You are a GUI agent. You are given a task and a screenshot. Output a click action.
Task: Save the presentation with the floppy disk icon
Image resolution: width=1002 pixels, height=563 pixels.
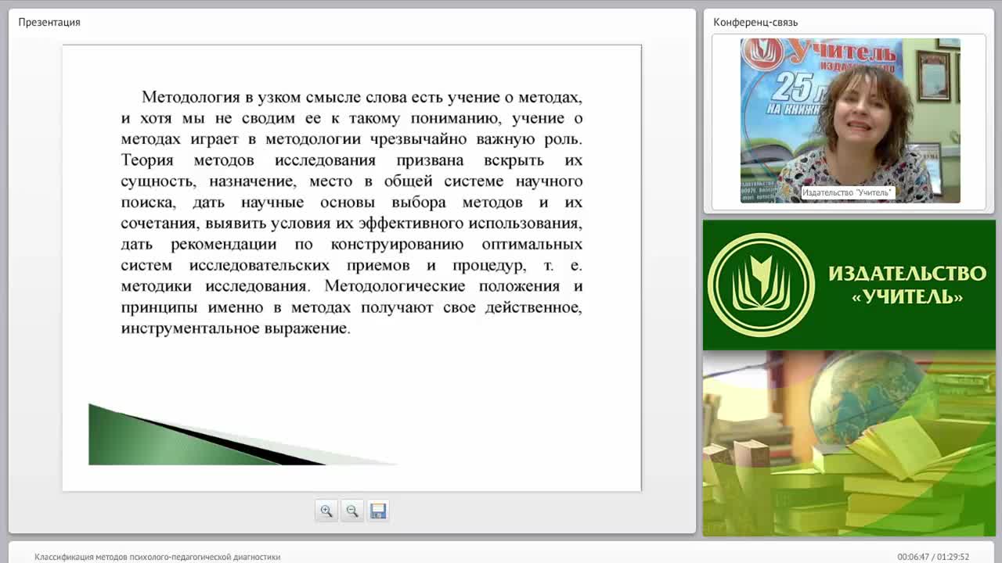(378, 511)
